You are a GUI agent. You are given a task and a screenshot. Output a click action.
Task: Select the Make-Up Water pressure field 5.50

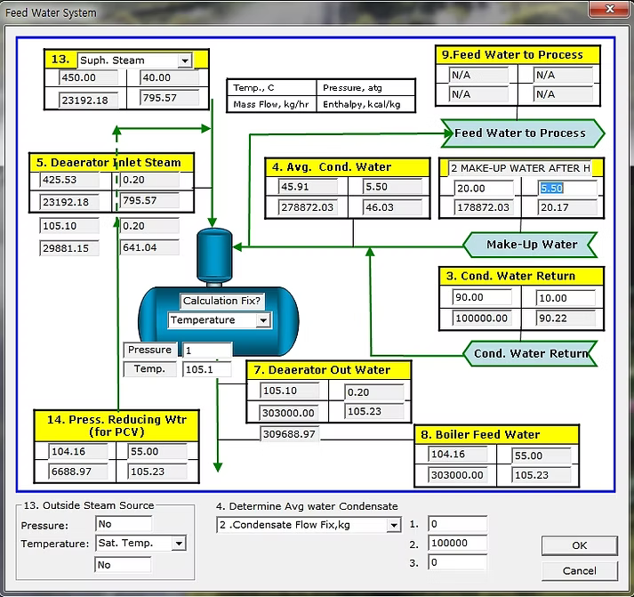(x=567, y=189)
